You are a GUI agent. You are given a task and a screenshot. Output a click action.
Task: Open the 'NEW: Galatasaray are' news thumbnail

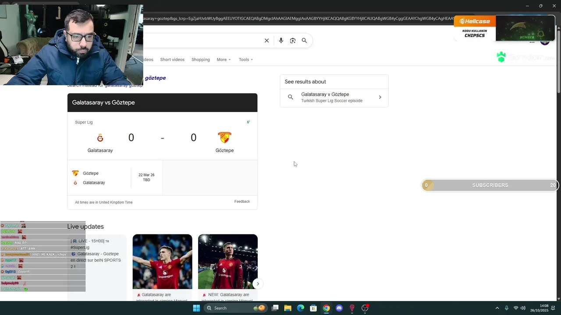228,262
